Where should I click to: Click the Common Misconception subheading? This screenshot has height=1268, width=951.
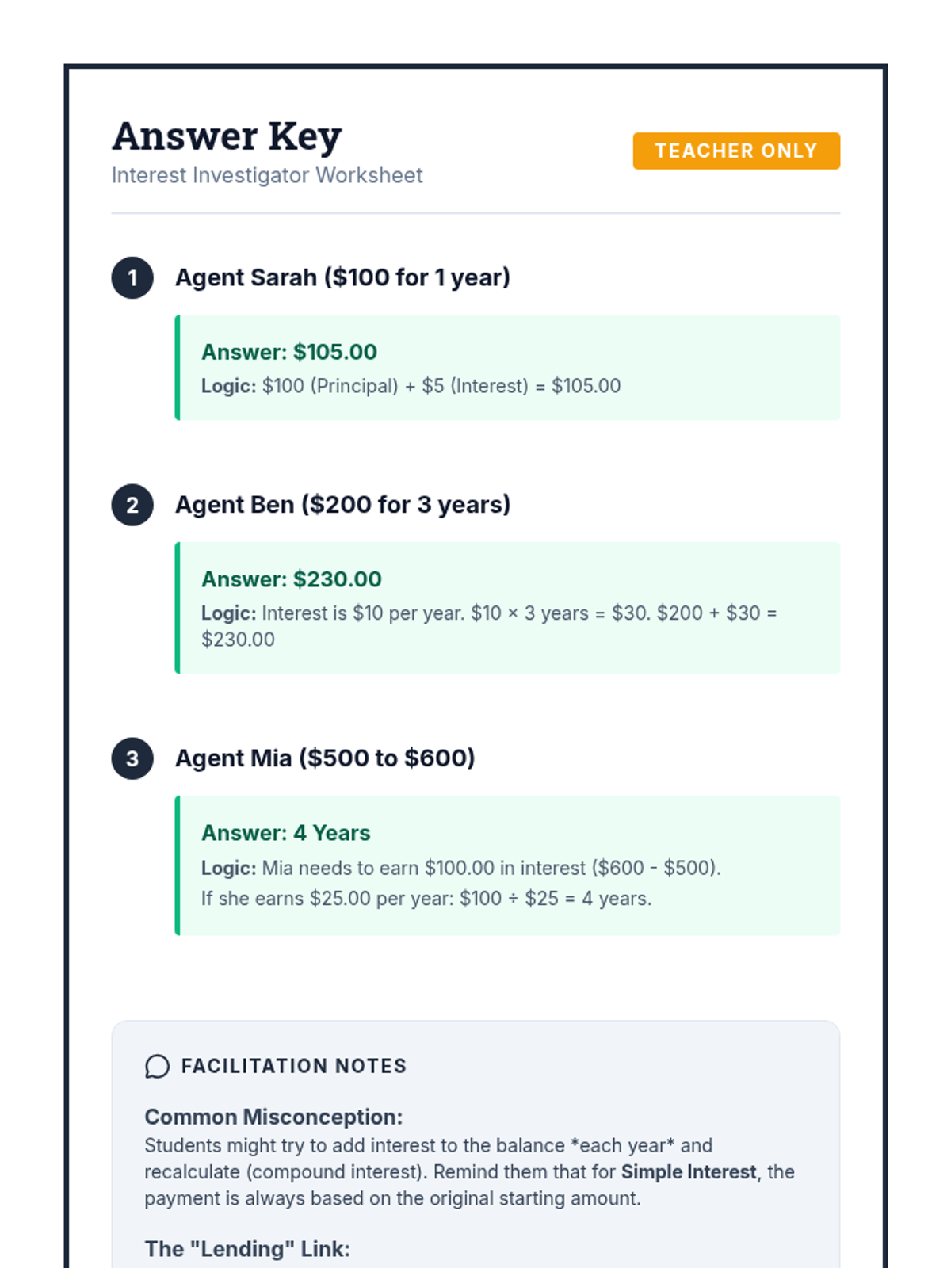click(273, 1117)
